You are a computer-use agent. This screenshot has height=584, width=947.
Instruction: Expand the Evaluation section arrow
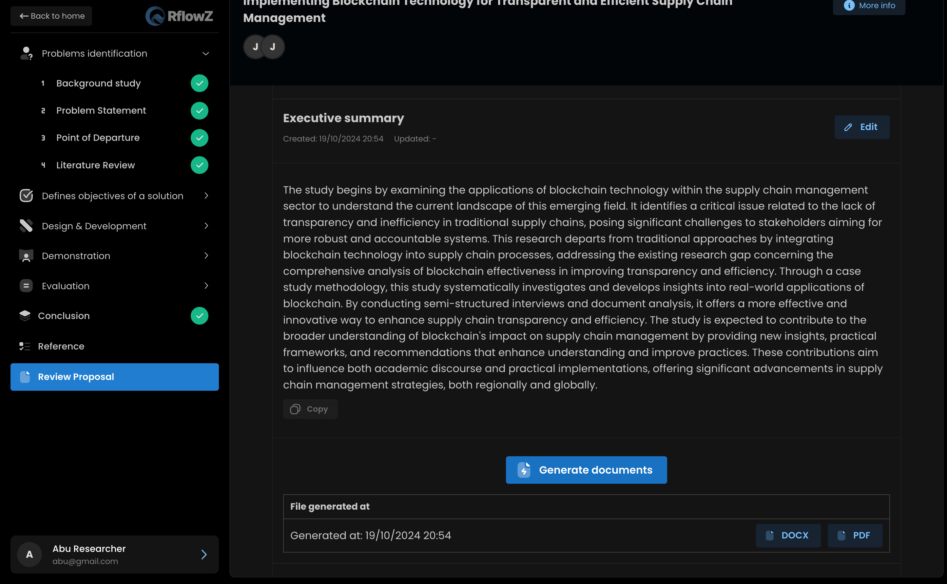click(206, 286)
